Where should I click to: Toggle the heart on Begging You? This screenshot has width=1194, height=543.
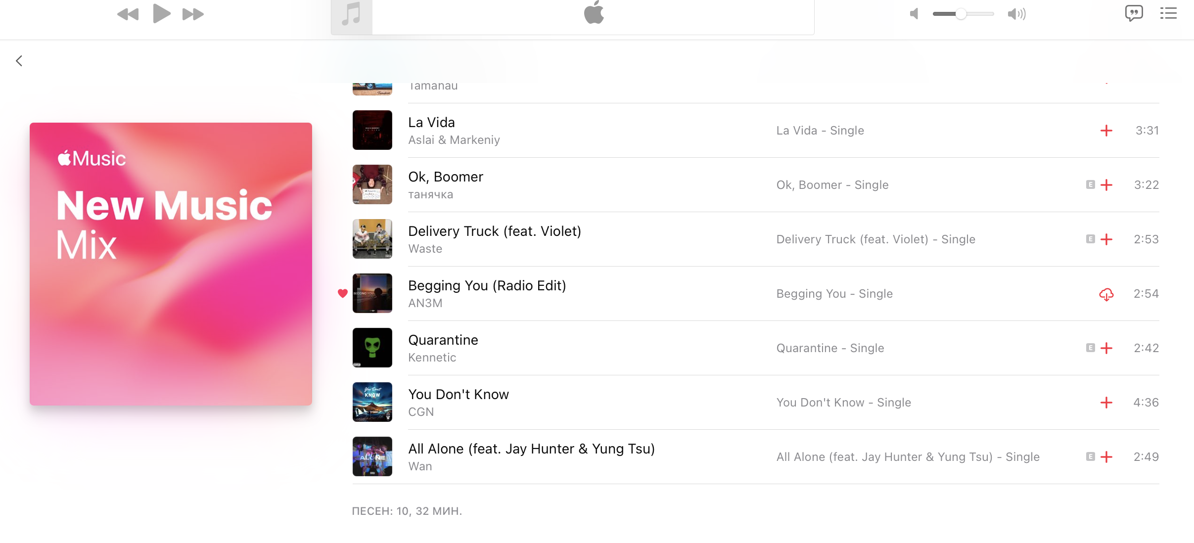coord(343,293)
